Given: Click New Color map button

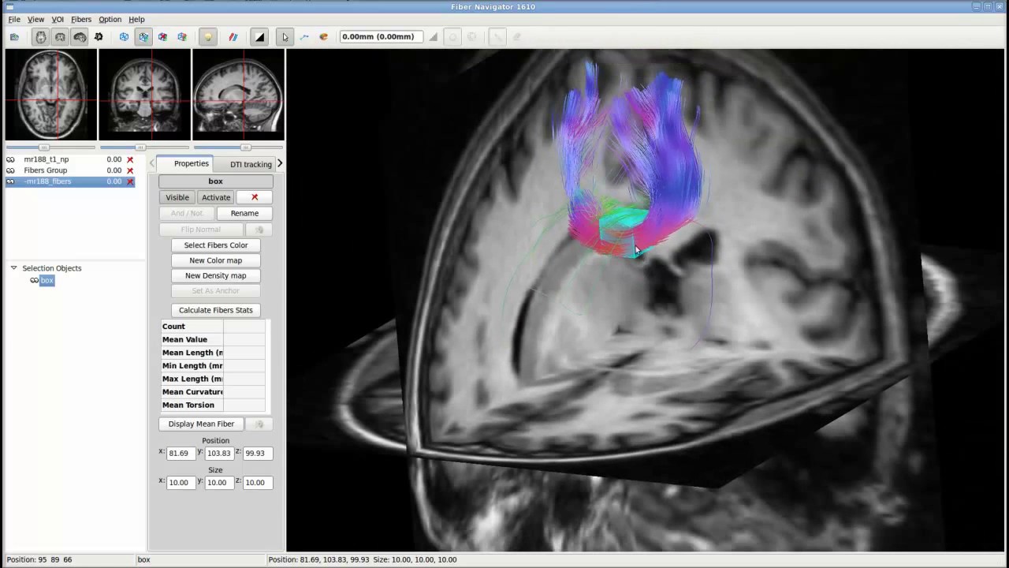Looking at the screenshot, I should pos(216,260).
